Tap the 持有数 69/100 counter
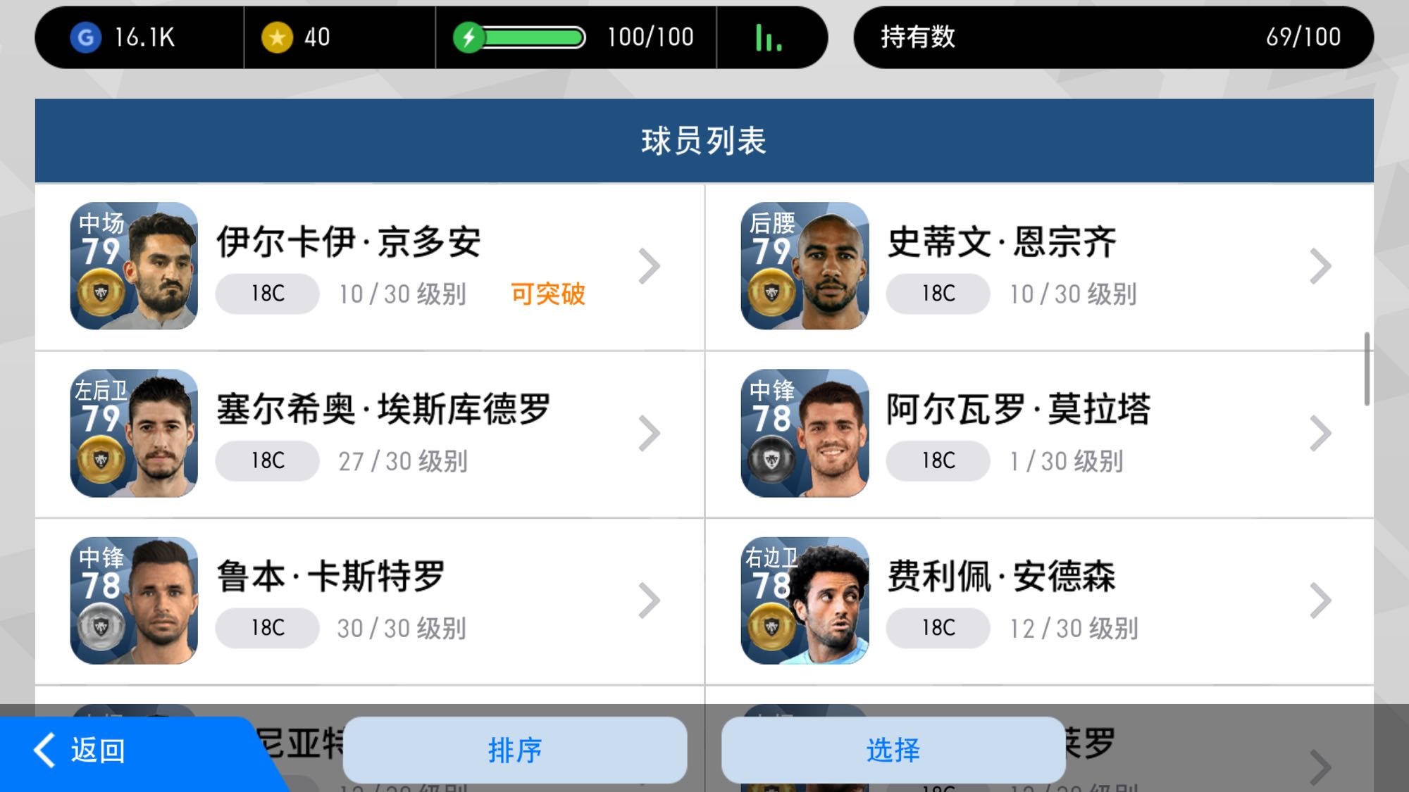The image size is (1409, 792). tap(1113, 37)
